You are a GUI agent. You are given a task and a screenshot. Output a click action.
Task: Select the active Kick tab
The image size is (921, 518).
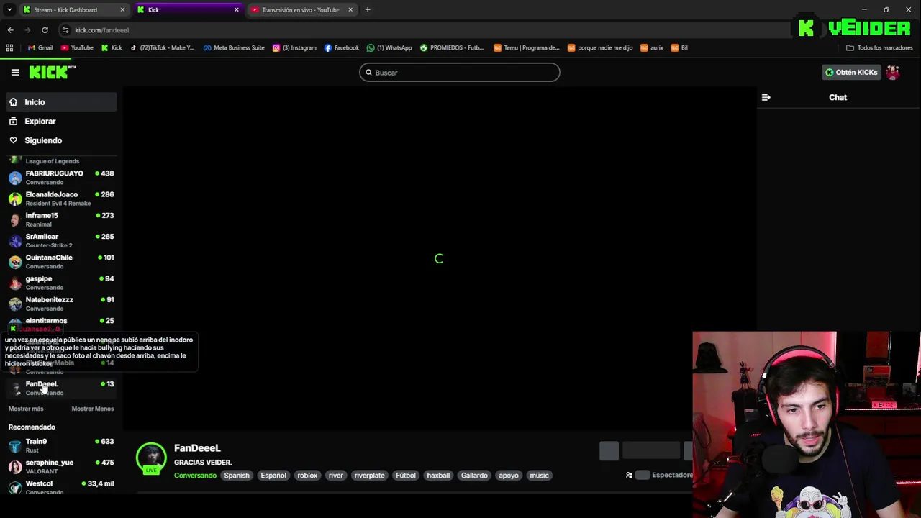tap(189, 10)
